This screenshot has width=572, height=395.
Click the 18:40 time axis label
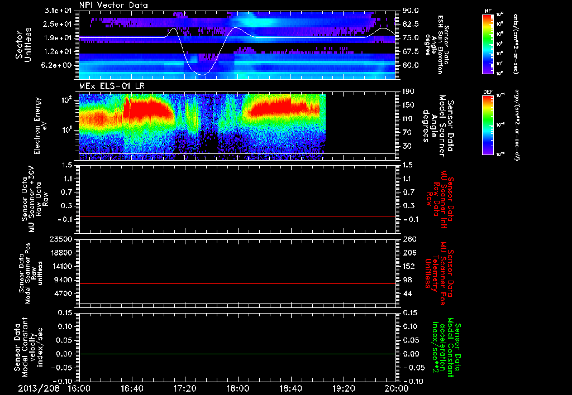click(x=290, y=388)
